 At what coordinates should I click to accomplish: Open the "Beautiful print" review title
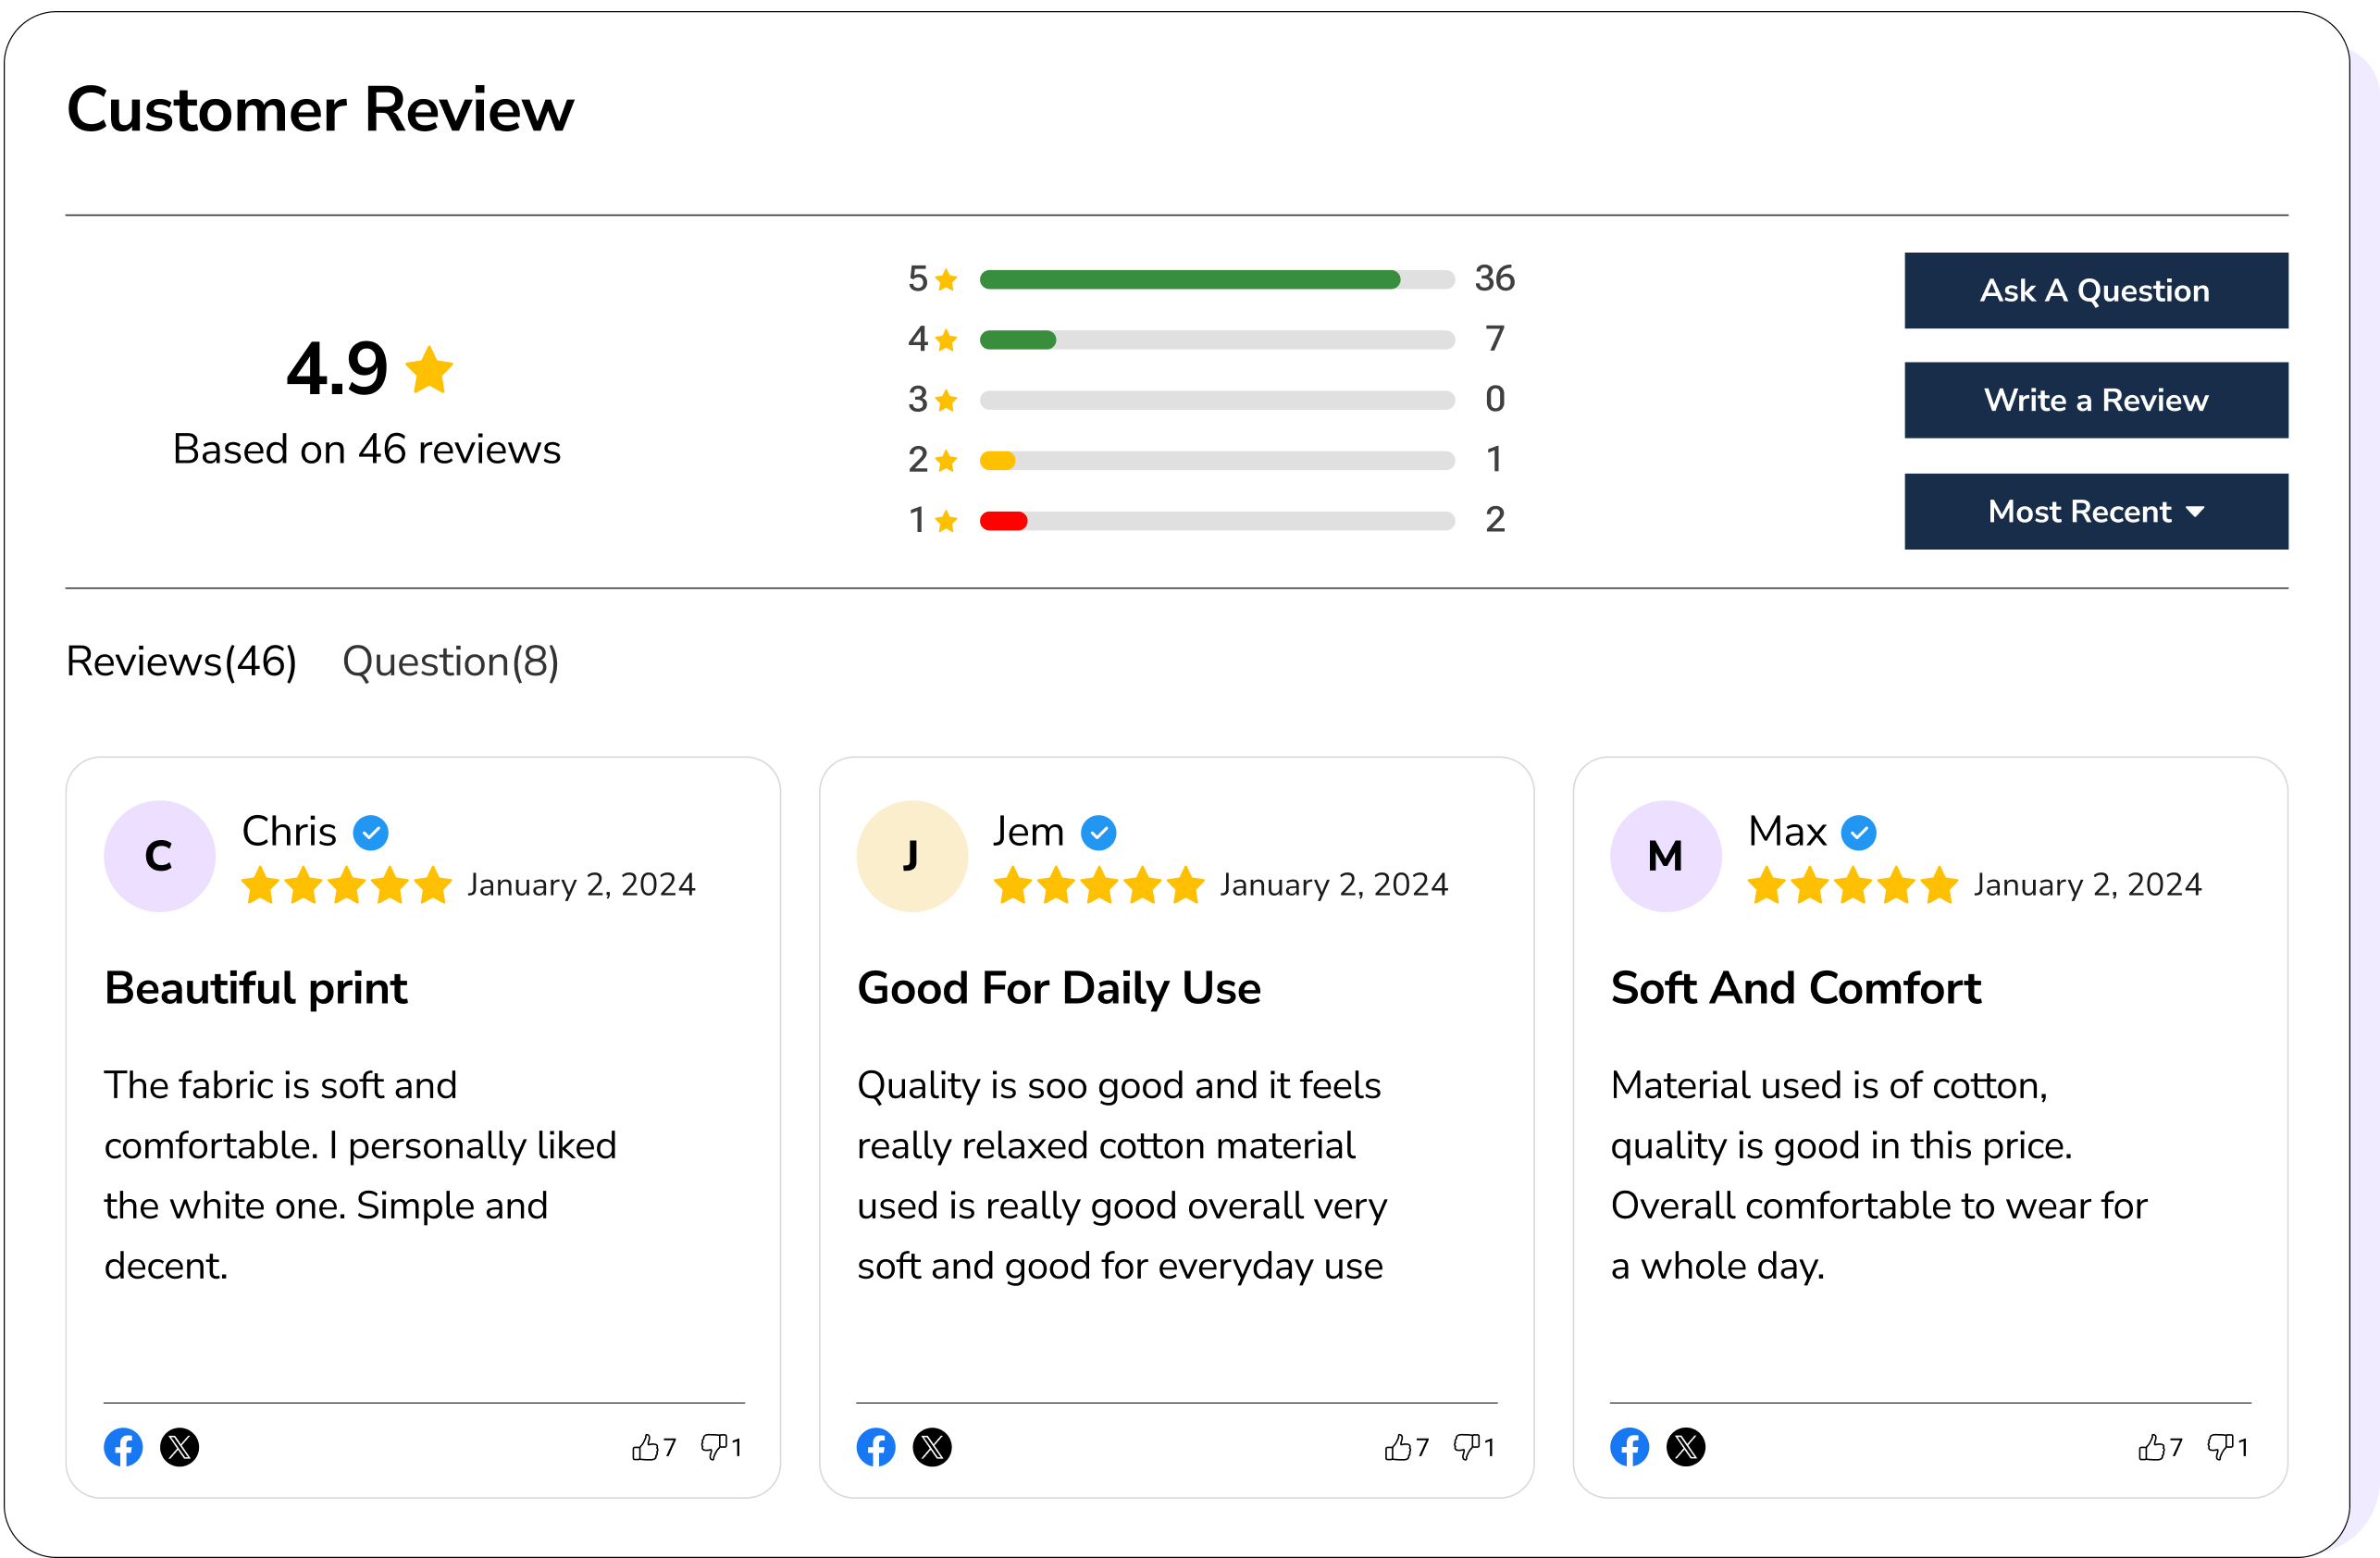pyautogui.click(x=256, y=989)
